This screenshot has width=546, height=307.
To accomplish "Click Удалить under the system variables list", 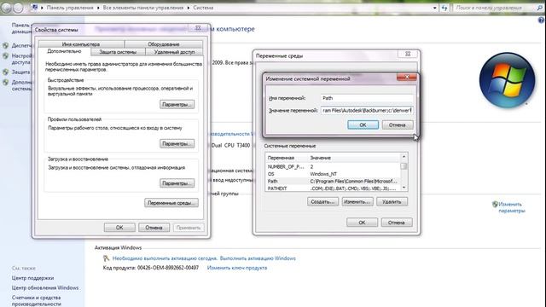I will [x=392, y=202].
